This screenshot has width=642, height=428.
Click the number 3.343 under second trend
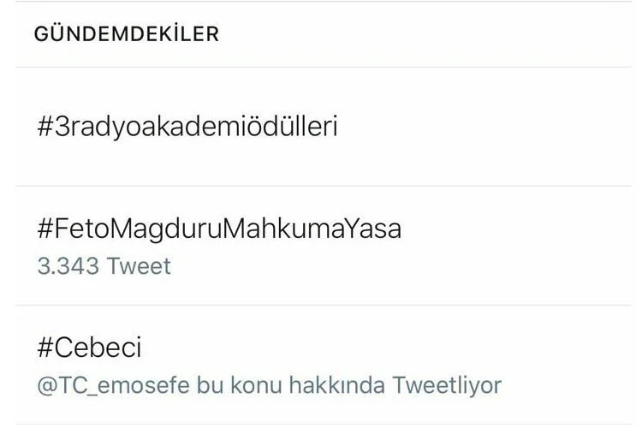[x=68, y=265]
